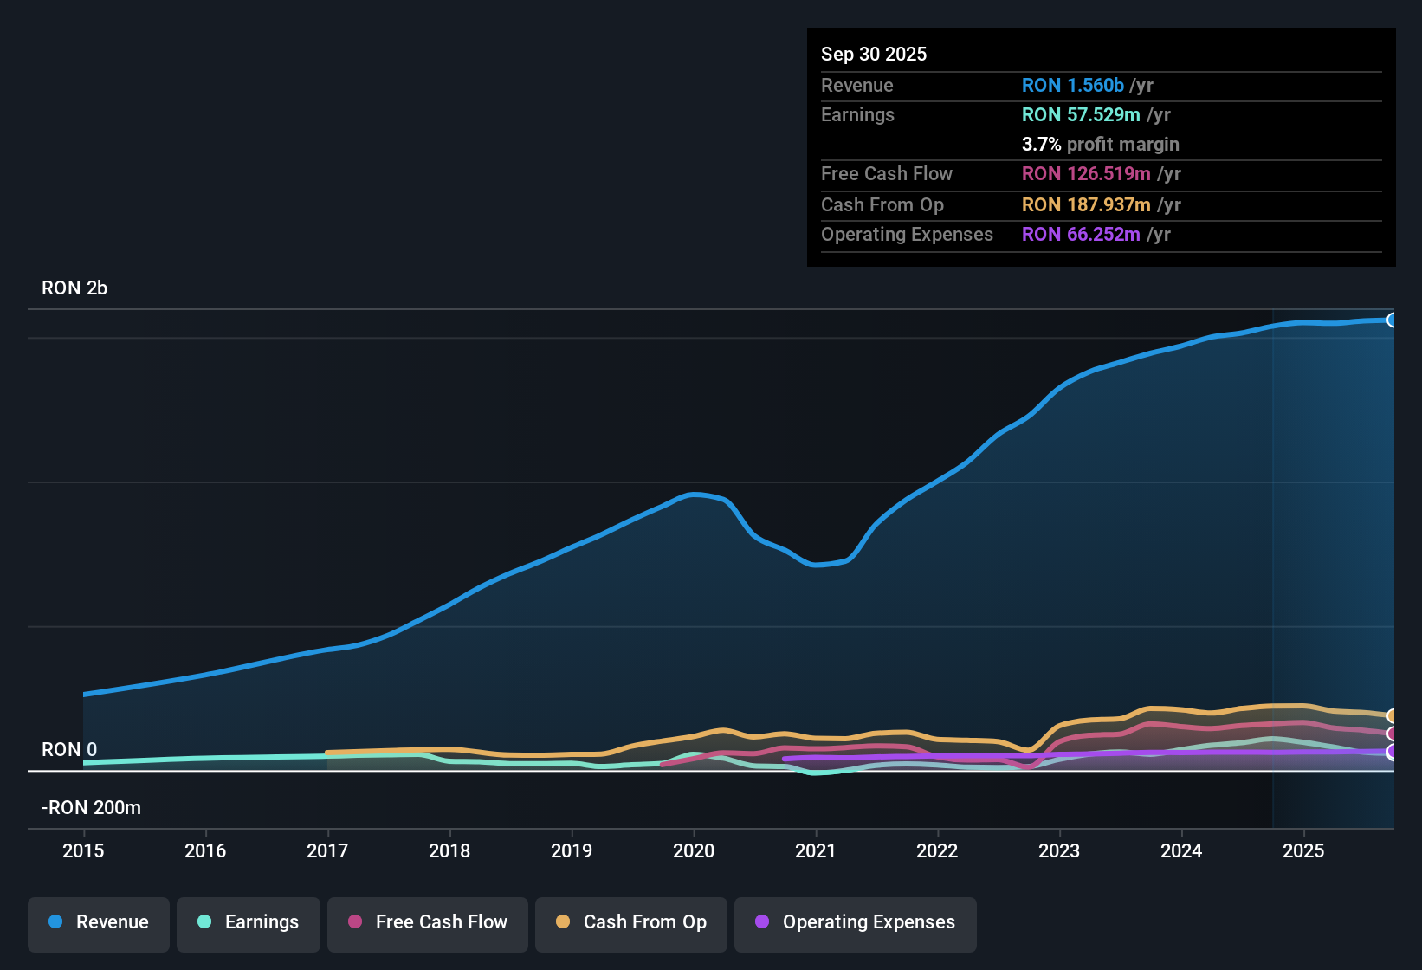Click the blue Revenue dot icon in legend
The image size is (1422, 970).
pos(54,923)
